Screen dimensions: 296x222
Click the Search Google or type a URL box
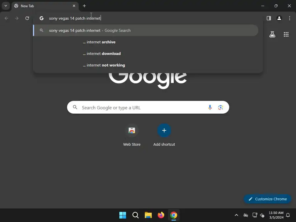[148, 108]
